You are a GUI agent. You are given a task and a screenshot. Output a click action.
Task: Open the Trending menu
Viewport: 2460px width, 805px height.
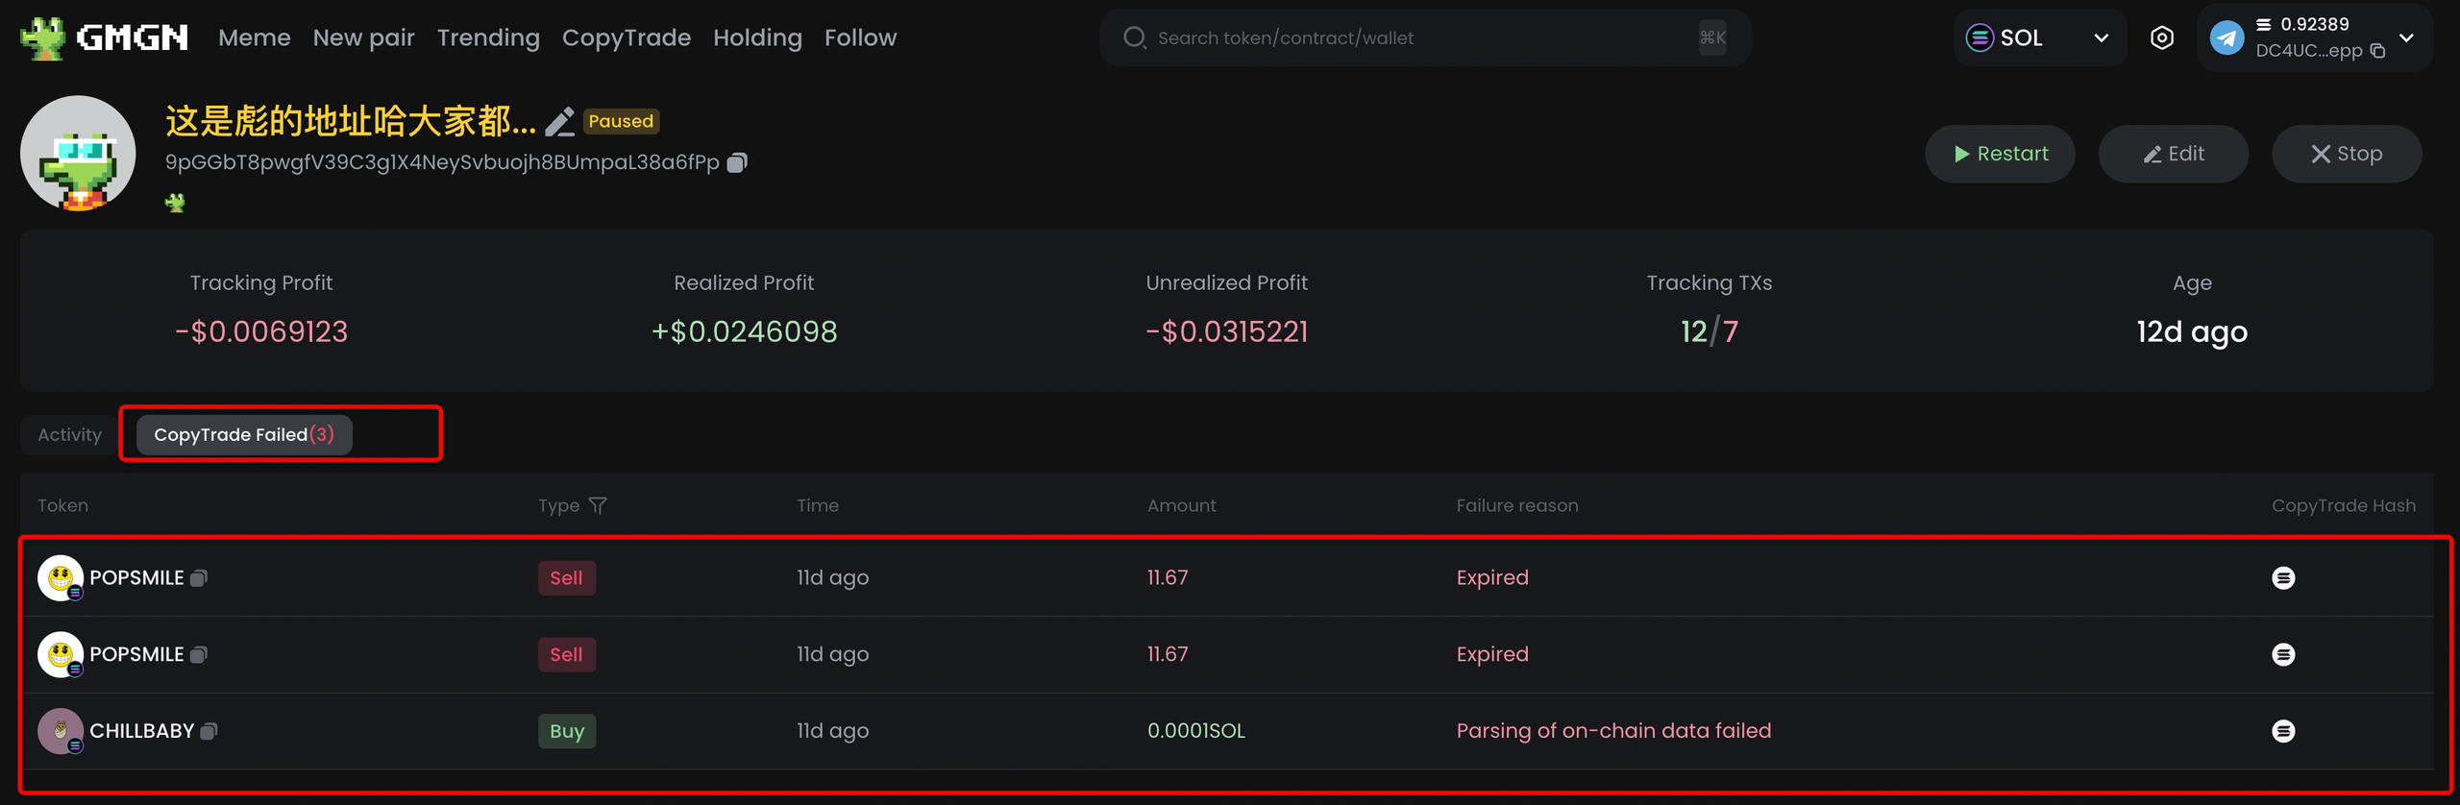pos(488,38)
